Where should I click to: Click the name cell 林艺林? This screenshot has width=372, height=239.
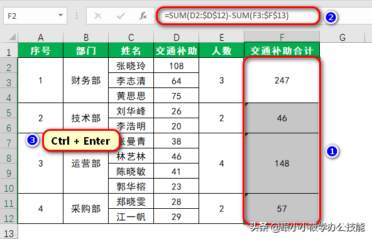click(x=131, y=156)
